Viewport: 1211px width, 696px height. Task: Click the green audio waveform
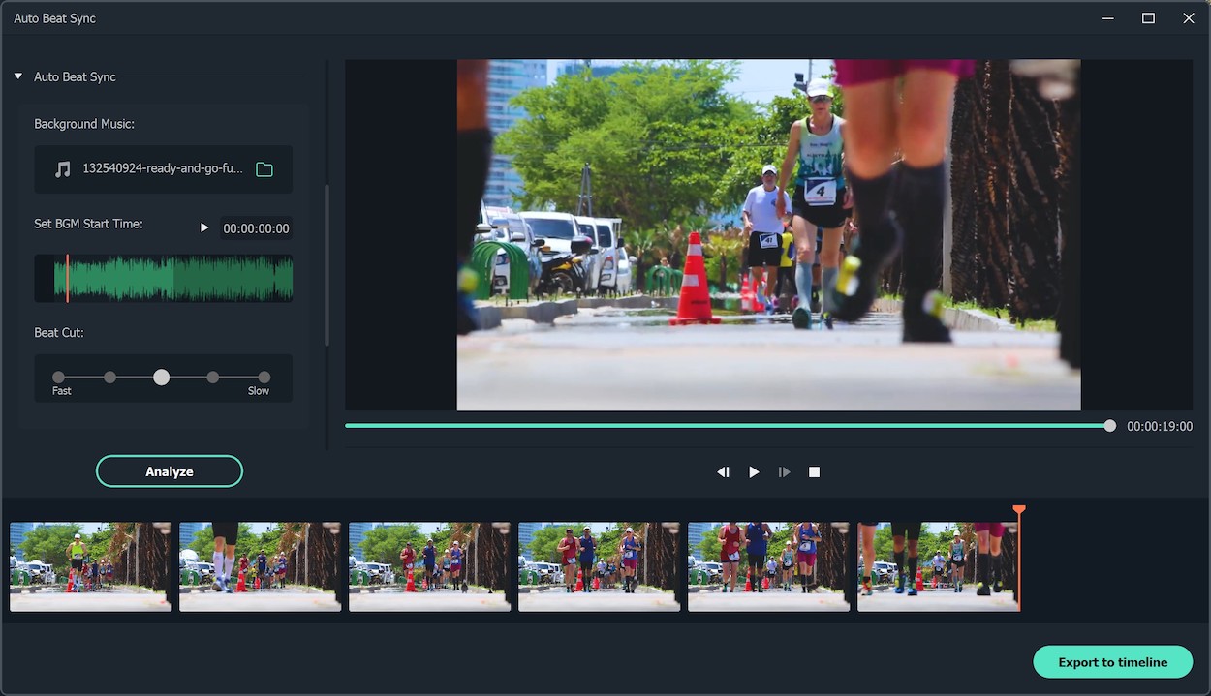tap(174, 279)
